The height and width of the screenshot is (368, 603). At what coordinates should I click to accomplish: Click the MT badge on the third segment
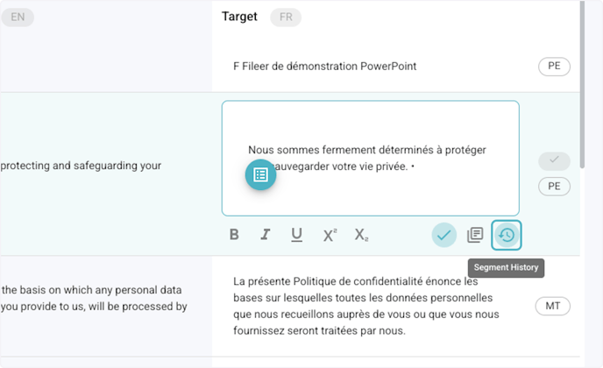click(x=553, y=306)
